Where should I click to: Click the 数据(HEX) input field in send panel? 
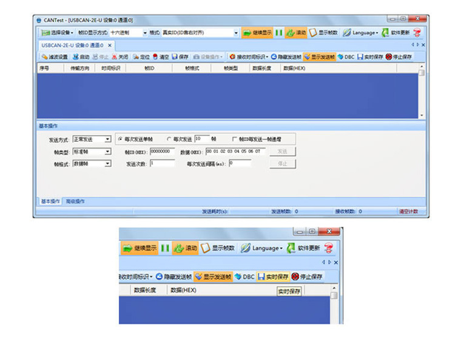235,151
